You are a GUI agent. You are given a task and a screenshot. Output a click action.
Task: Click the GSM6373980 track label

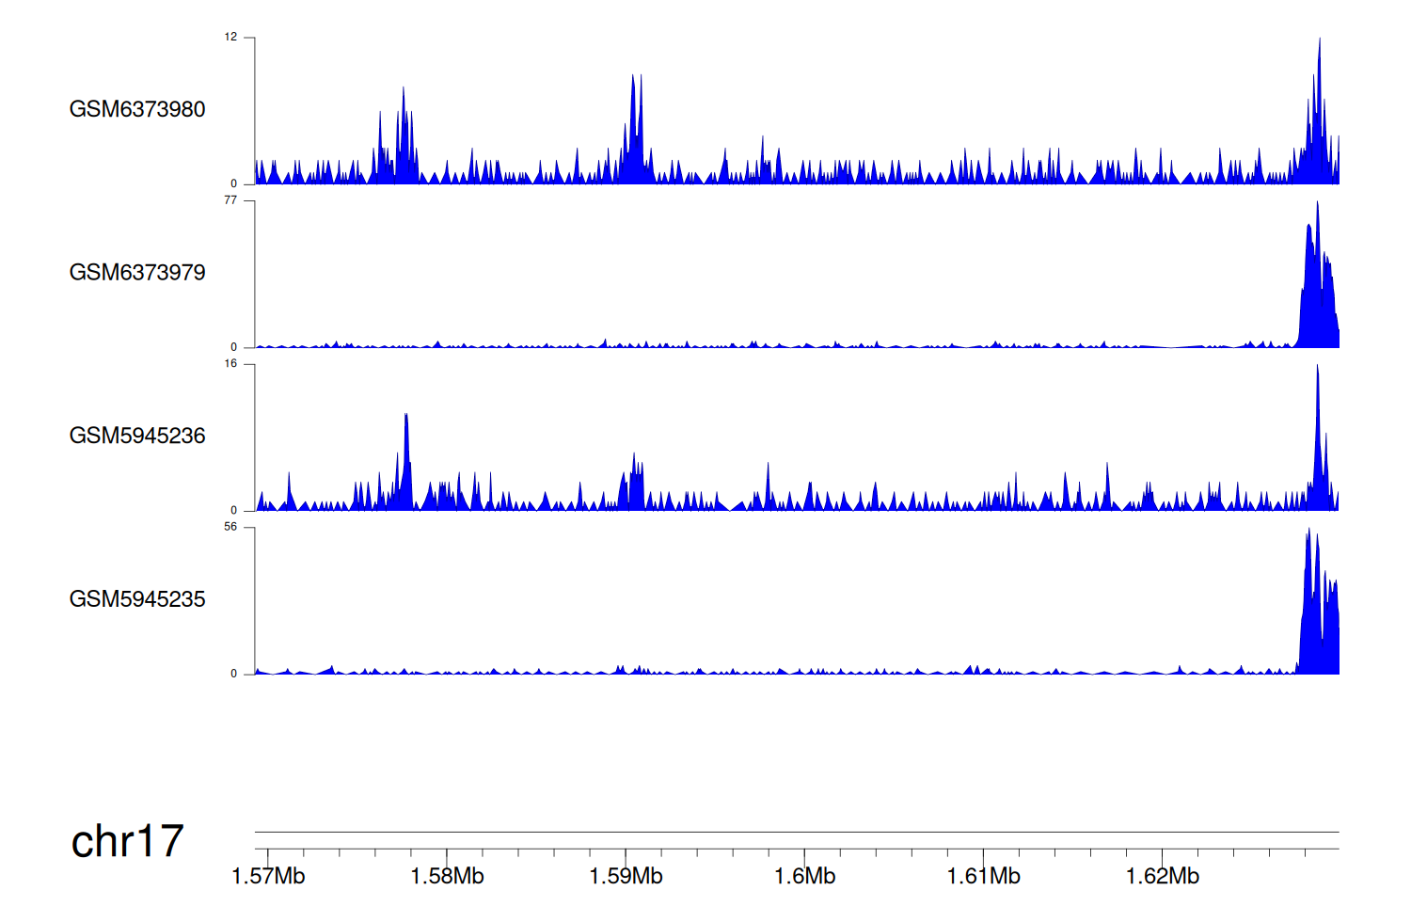click(137, 109)
